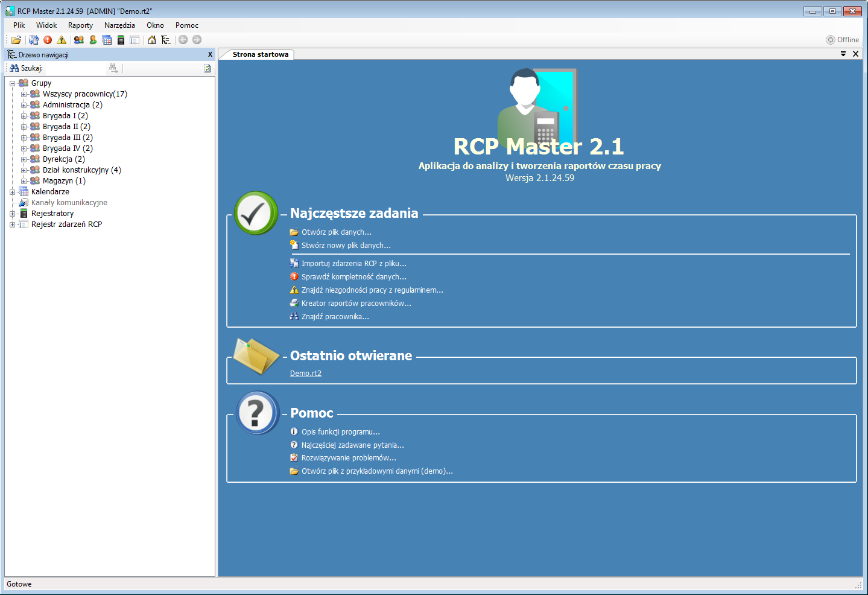This screenshot has height=595, width=868.
Task: Click the home start page toolbar icon
Action: 152,40
